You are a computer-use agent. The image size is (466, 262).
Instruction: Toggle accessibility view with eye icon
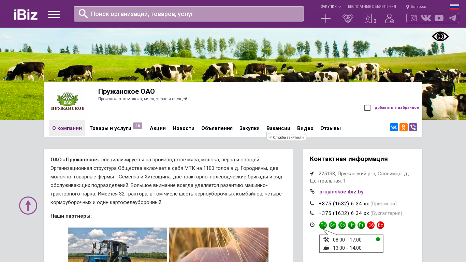(x=440, y=37)
